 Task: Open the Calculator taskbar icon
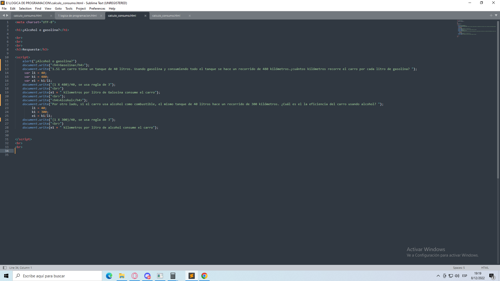173,276
